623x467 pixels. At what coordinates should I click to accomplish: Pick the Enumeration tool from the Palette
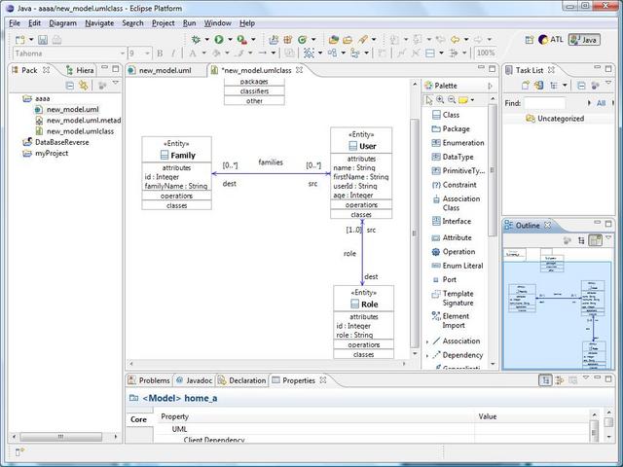462,143
